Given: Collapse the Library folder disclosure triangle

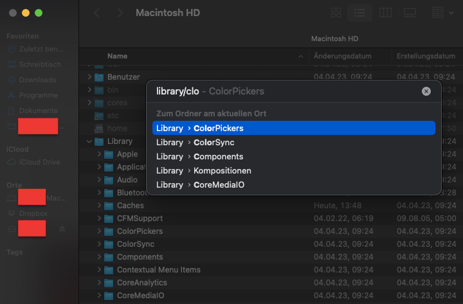Looking at the screenshot, I should pos(89,141).
